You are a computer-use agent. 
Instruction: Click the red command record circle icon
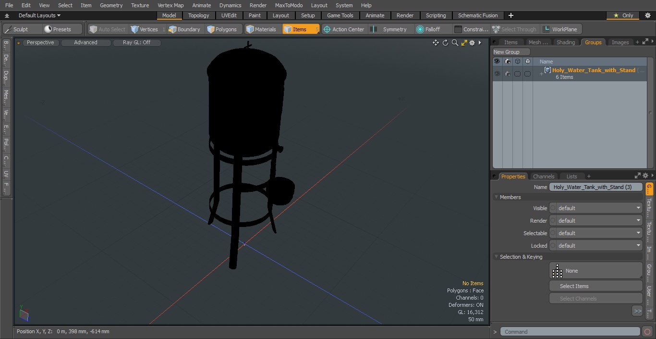click(x=647, y=332)
